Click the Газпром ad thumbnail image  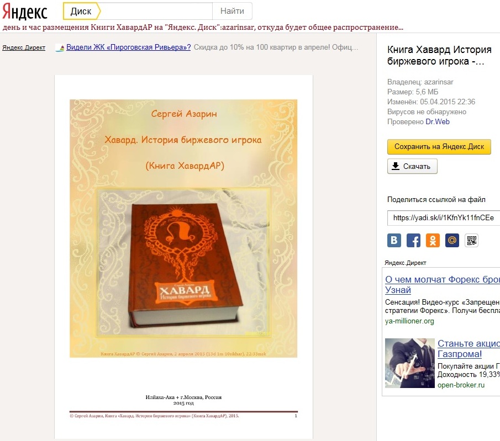click(x=410, y=363)
